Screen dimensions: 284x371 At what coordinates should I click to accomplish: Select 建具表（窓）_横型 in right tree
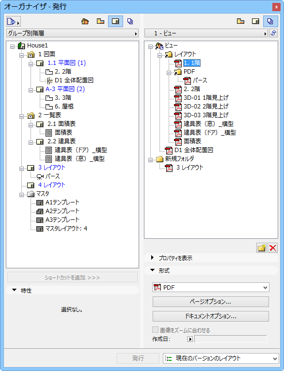coord(208,124)
